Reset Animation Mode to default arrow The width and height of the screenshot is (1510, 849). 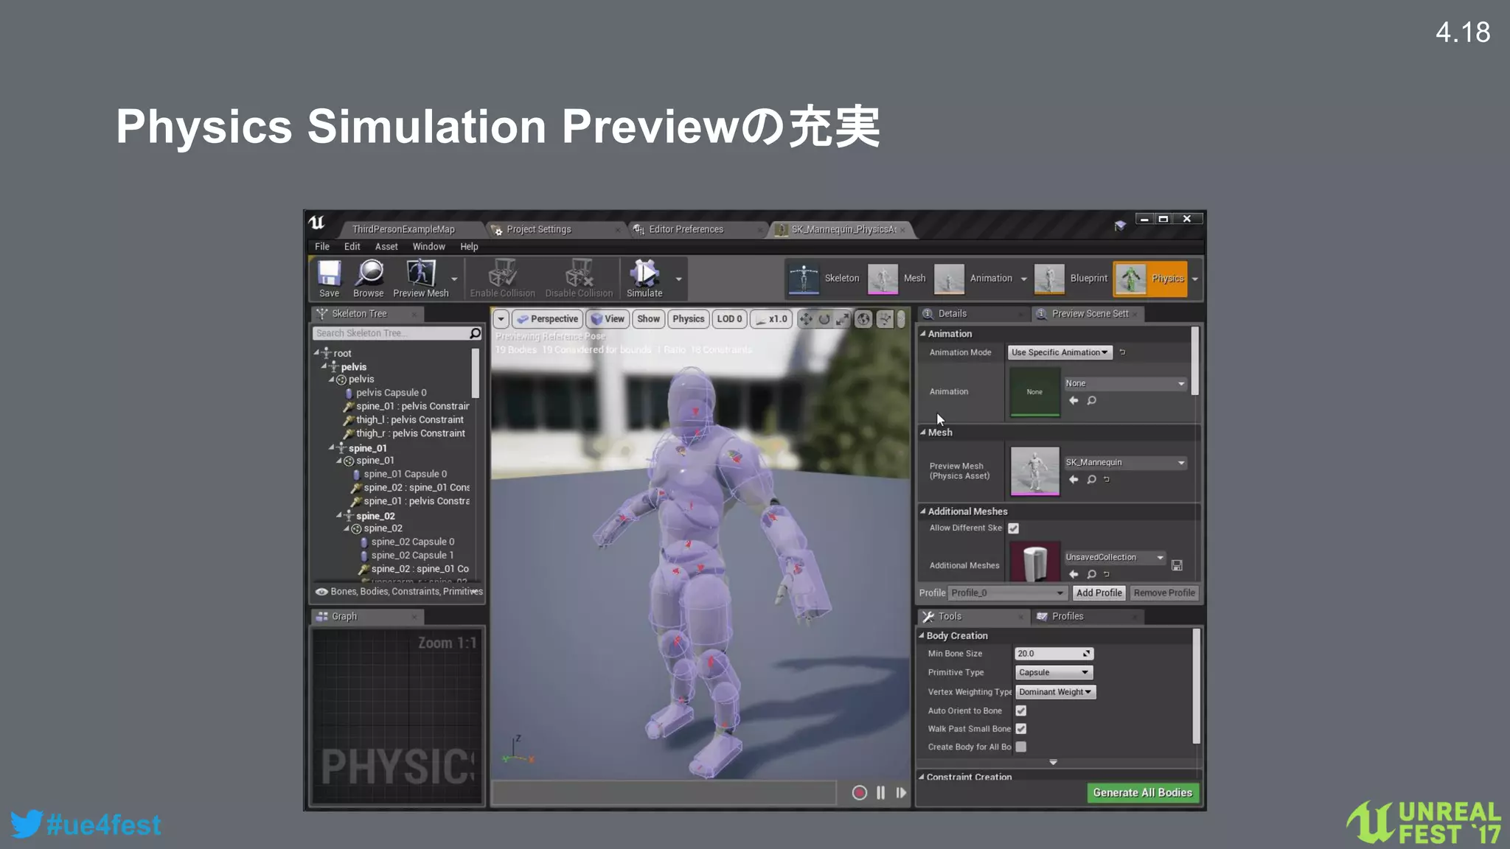point(1122,352)
